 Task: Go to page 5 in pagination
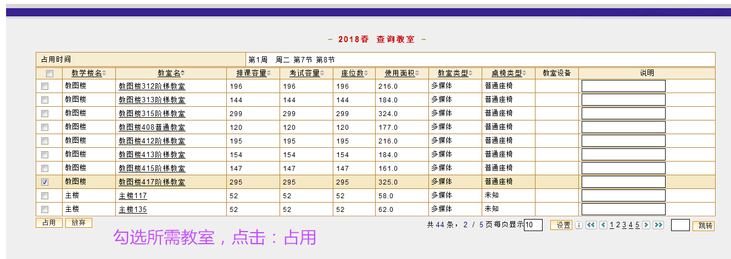tap(637, 225)
